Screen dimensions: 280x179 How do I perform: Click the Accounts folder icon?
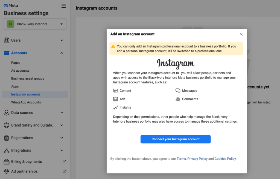click(x=7, y=53)
